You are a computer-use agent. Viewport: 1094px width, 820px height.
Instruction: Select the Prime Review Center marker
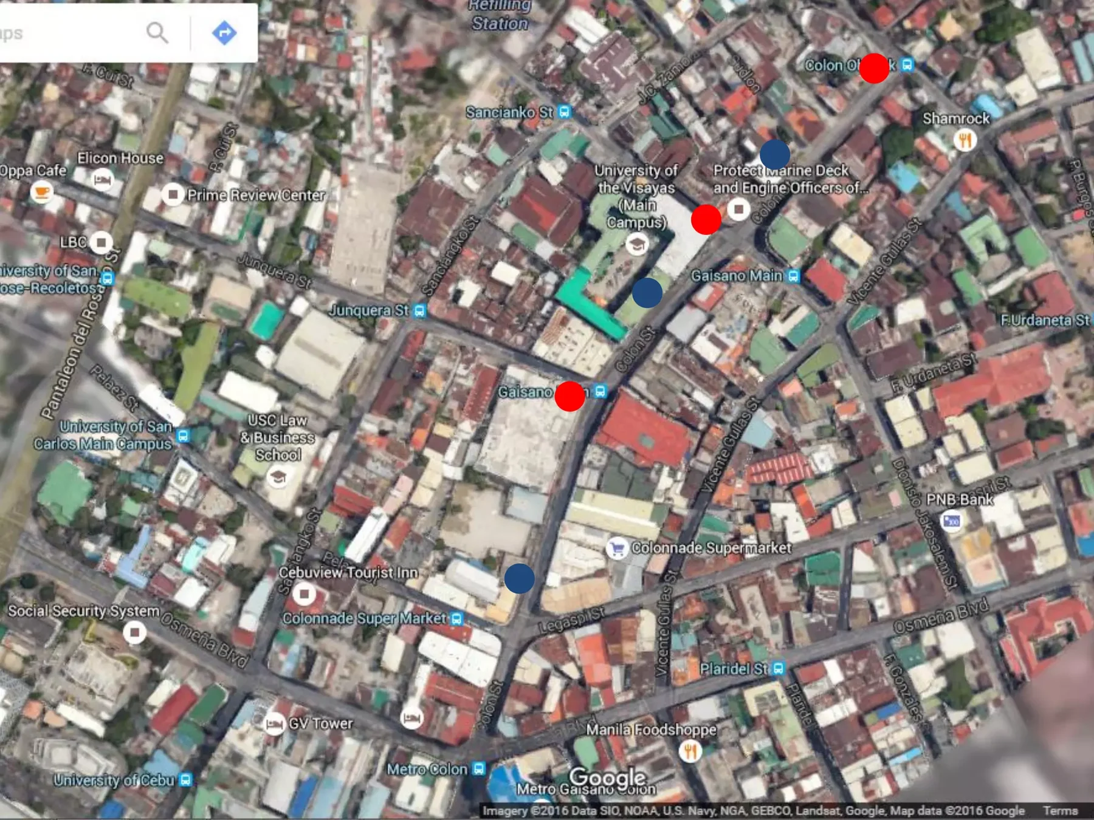(173, 194)
